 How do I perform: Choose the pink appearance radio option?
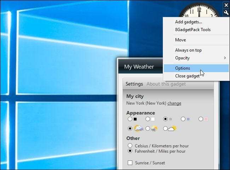201,119
